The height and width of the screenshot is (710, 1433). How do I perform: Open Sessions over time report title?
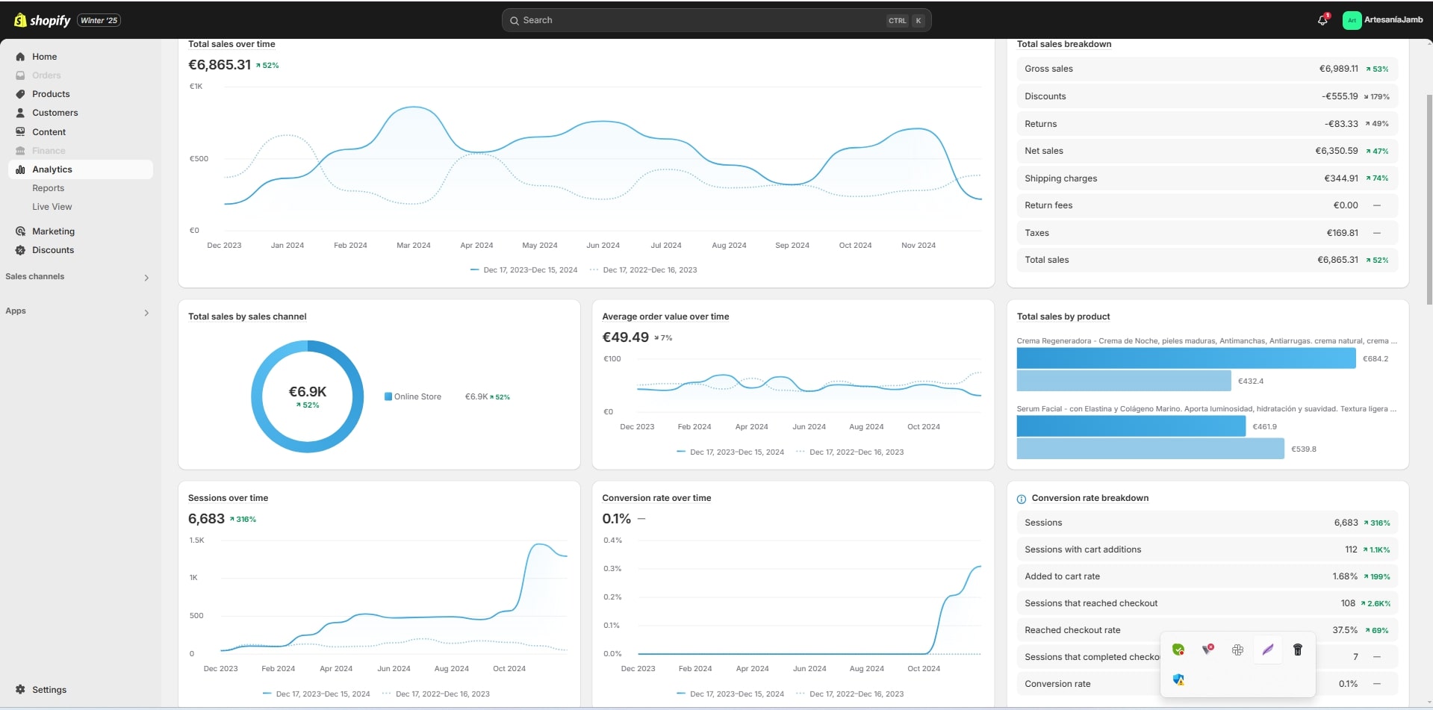click(228, 498)
